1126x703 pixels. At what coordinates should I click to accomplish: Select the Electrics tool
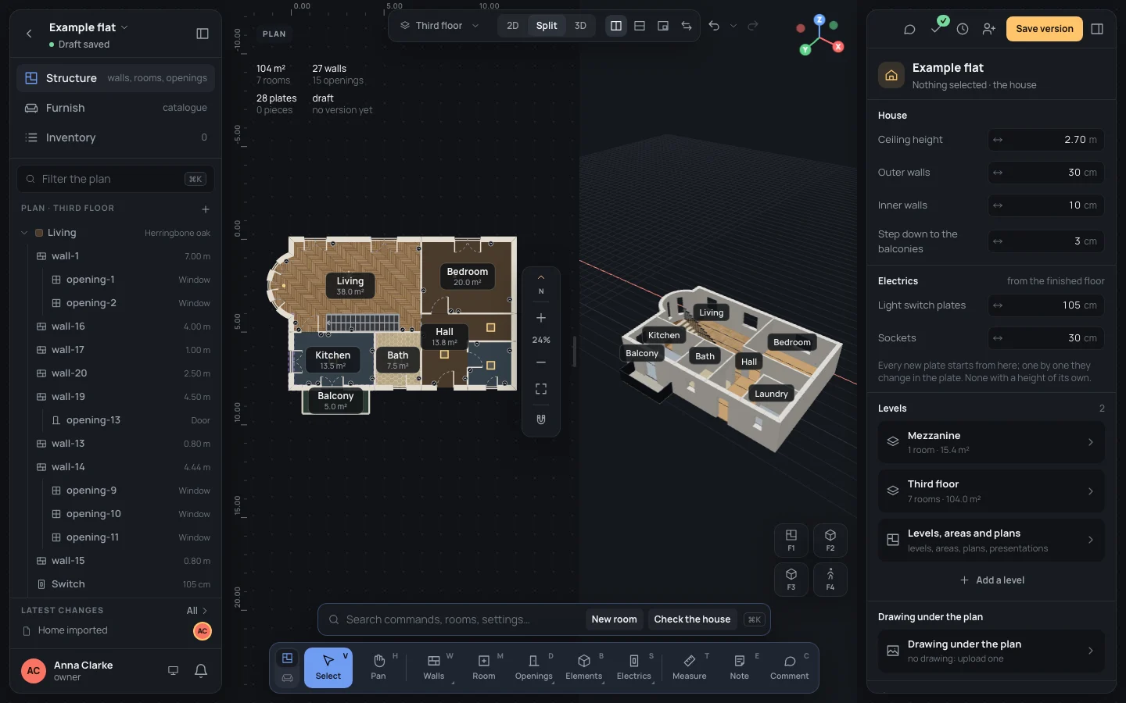tap(634, 667)
